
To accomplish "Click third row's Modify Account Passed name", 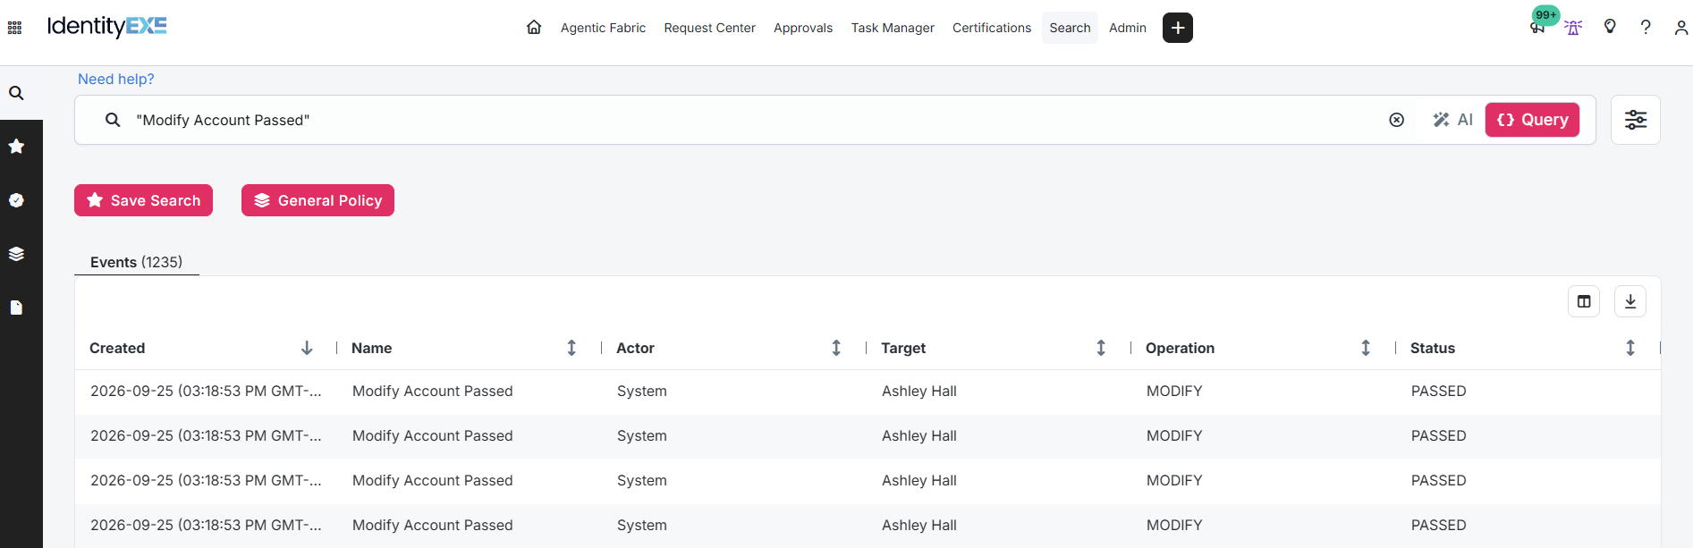I will (x=432, y=480).
